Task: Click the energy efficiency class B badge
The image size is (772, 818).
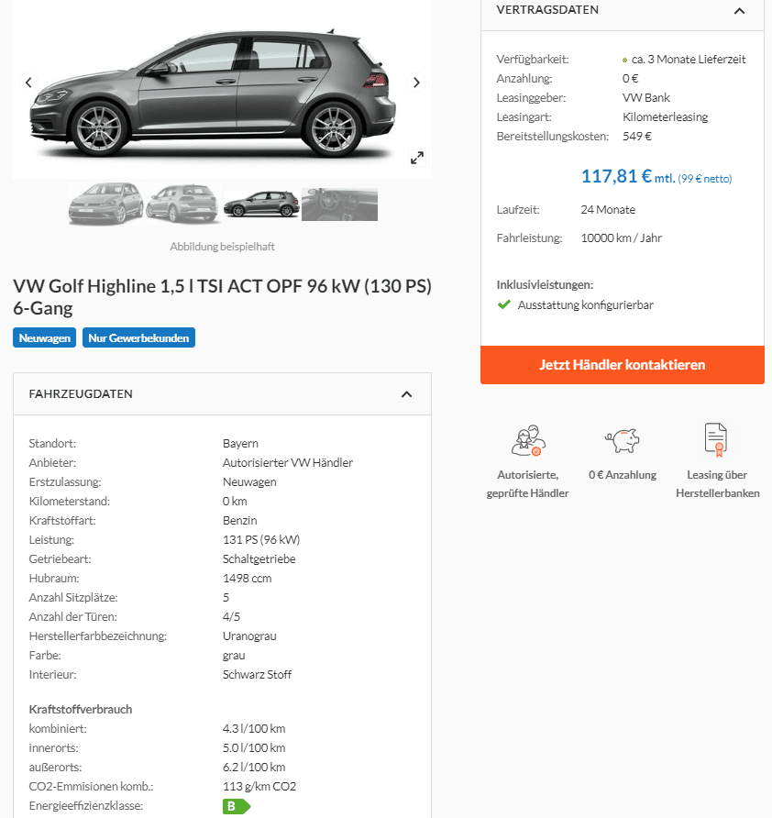Action: 237,806
